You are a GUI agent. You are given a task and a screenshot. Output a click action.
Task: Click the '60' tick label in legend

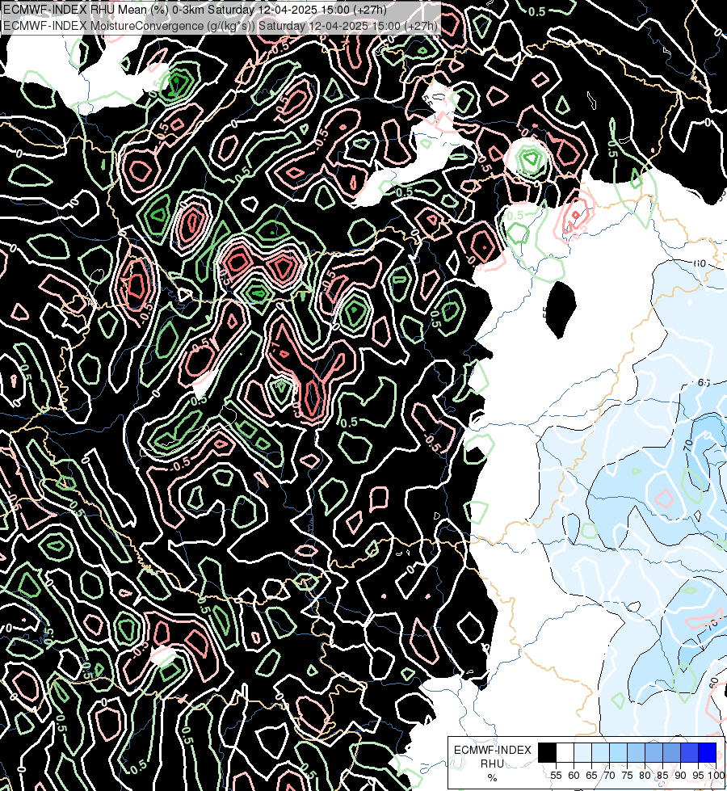574,776
